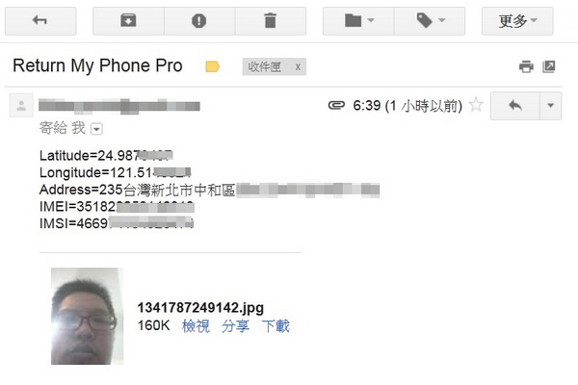Click 下載 to download the jpg
Viewport: 578px width, 385px height.
(x=276, y=326)
